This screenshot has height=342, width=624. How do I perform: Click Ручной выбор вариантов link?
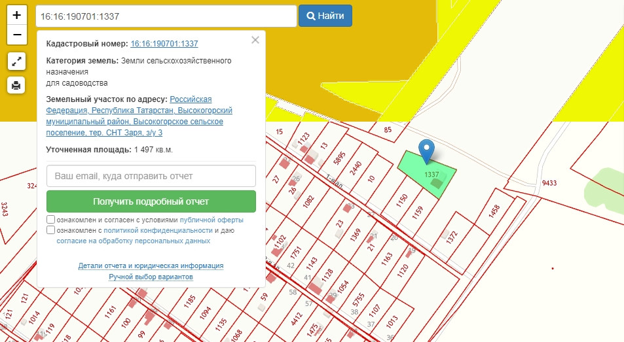click(x=151, y=277)
